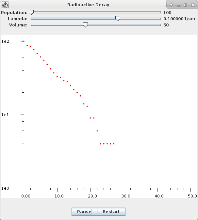Click the 30.0 x-axis label
Screen dimensions: 198x220
coord(126,196)
